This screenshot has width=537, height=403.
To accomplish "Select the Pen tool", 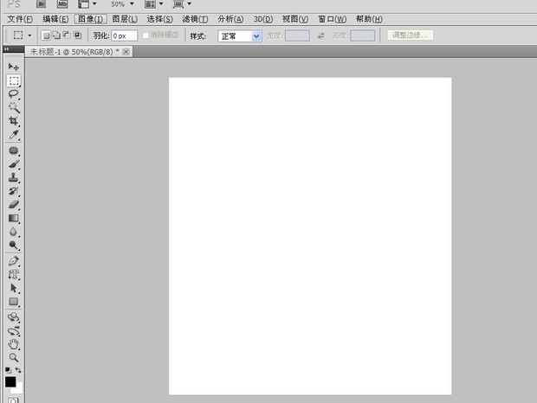I will click(x=13, y=261).
